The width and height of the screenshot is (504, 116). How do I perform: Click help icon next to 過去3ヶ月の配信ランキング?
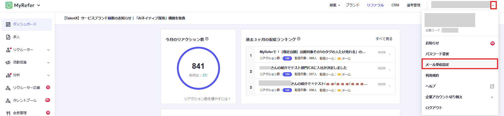299,39
